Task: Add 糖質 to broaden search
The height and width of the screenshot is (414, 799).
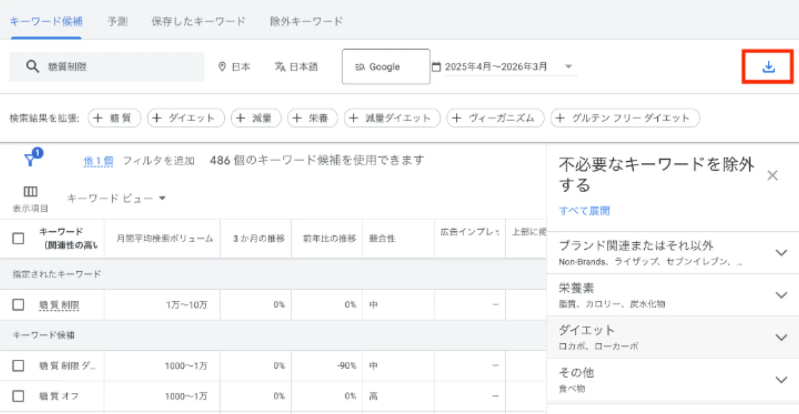Action: coord(114,118)
